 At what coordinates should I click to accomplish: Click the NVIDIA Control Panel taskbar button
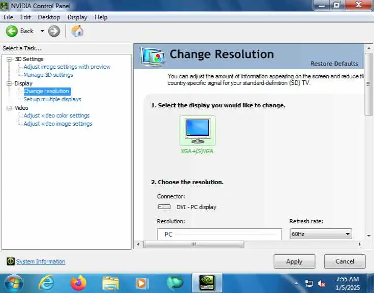pos(207,283)
